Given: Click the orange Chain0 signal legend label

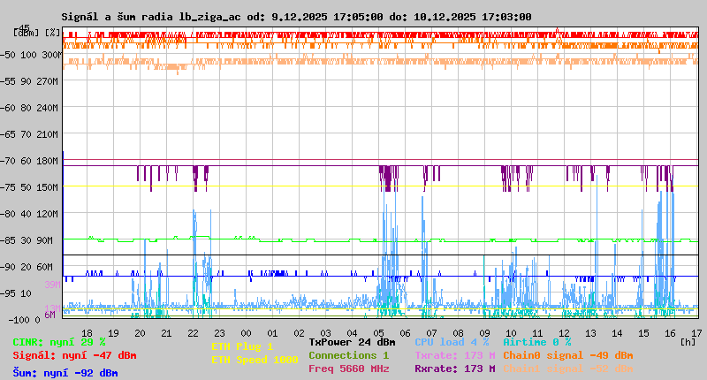Looking at the screenshot, I should point(567,355).
